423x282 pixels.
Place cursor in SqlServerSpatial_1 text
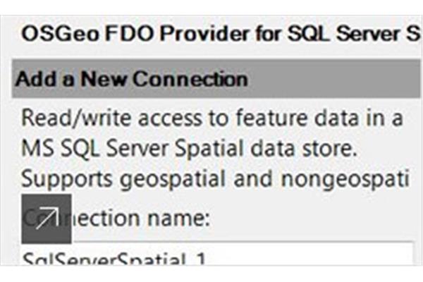114,259
